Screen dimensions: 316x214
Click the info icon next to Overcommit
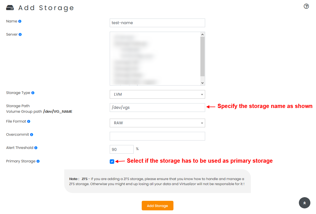[32, 134]
